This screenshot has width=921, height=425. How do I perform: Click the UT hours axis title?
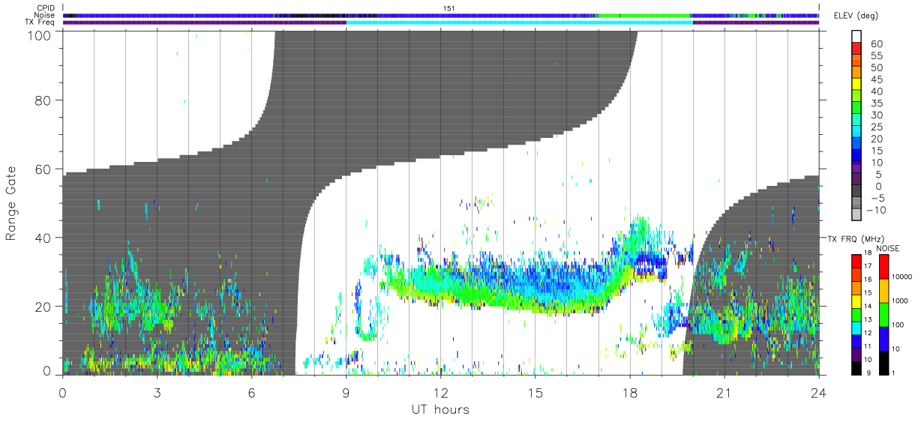(x=439, y=409)
